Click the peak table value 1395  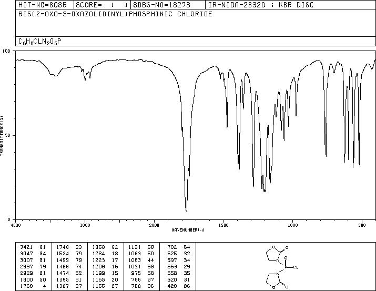pos(63,279)
